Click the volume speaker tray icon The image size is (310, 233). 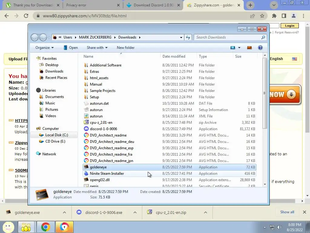coord(279,227)
